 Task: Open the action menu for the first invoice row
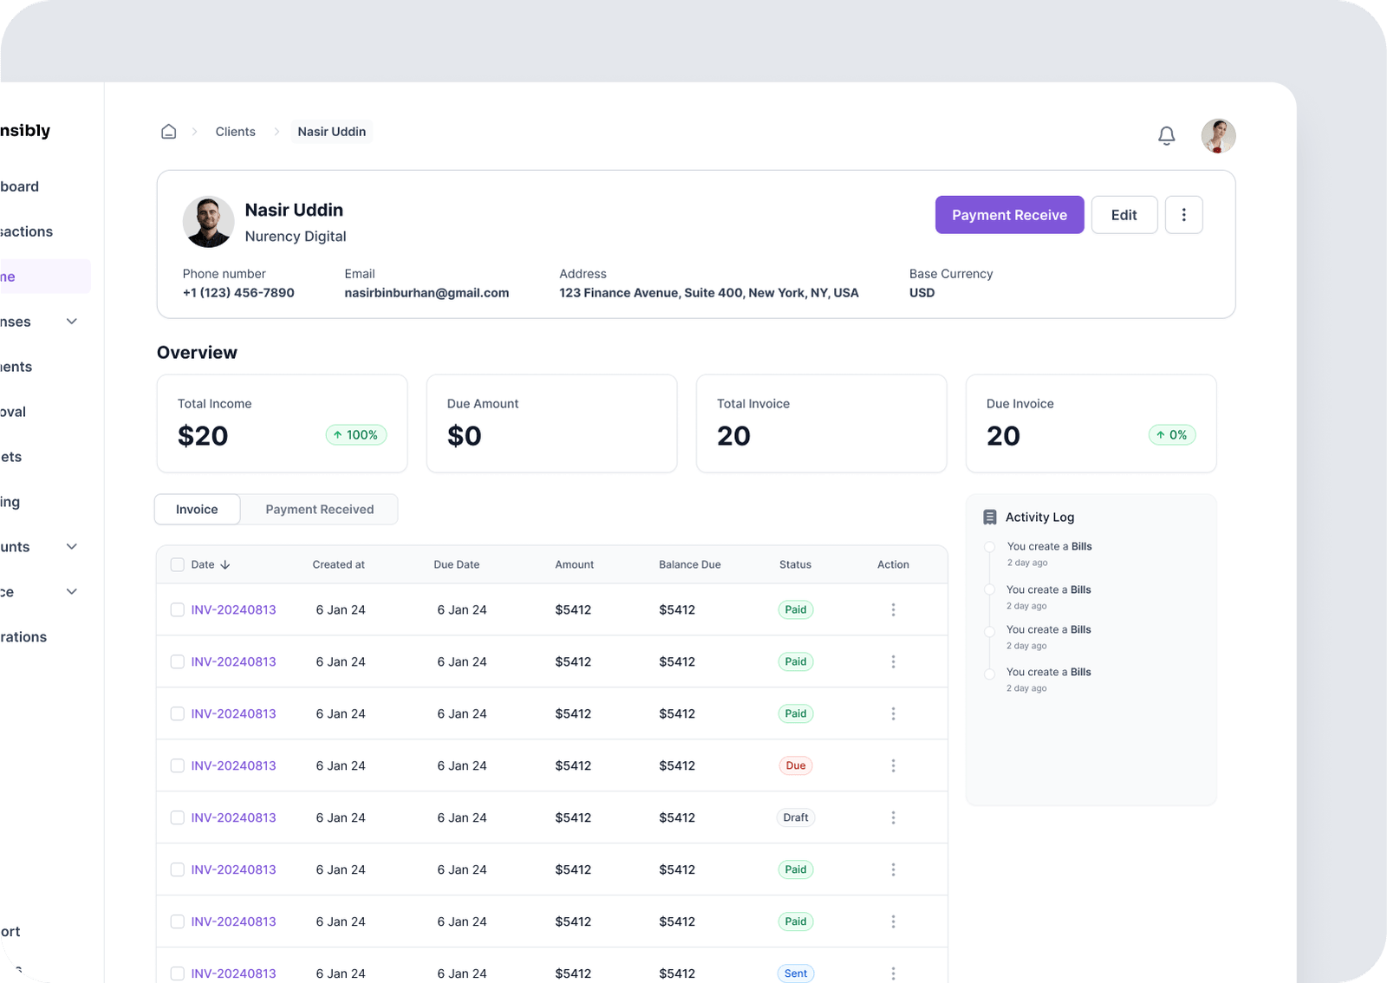(x=893, y=609)
